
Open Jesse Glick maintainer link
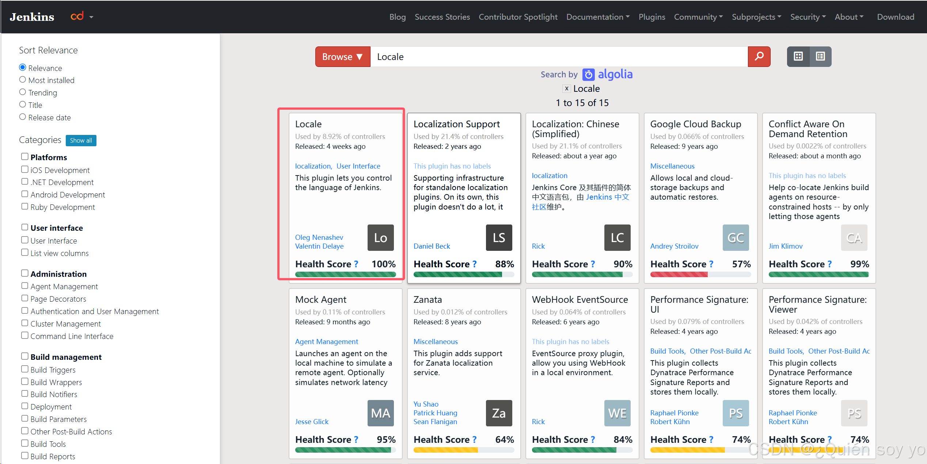(312, 422)
